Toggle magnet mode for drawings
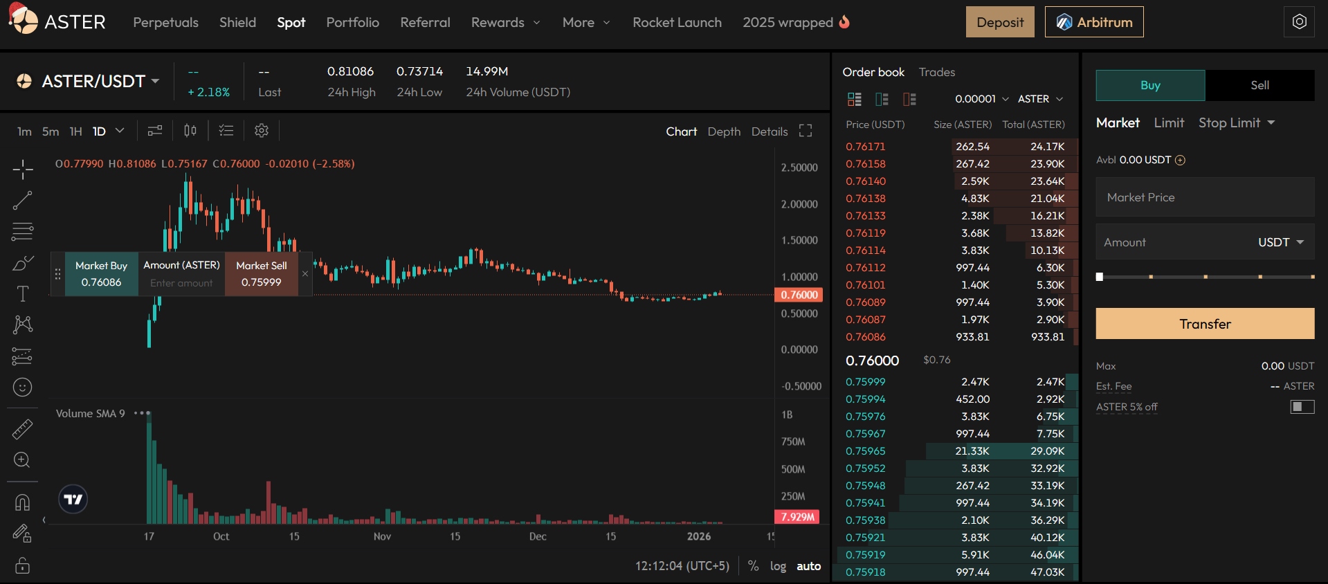The image size is (1328, 584). (x=23, y=502)
